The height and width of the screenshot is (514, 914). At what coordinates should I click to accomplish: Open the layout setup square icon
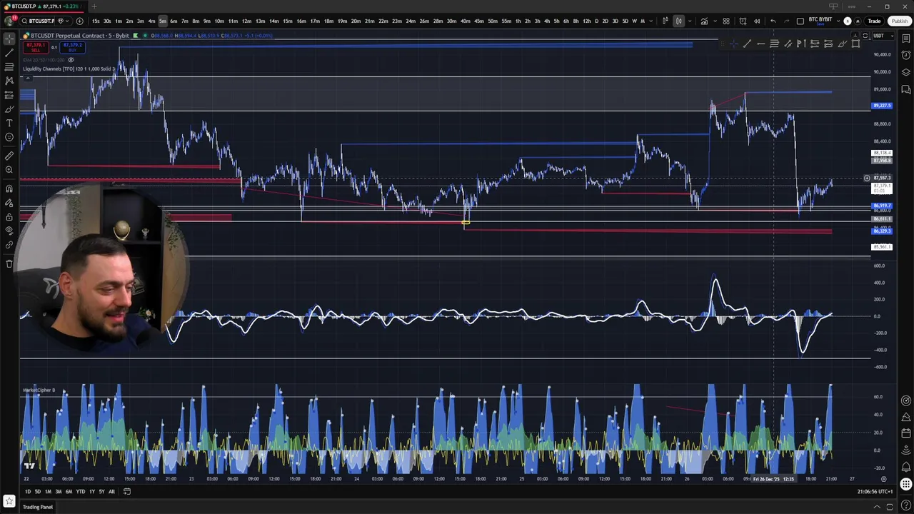(800, 21)
